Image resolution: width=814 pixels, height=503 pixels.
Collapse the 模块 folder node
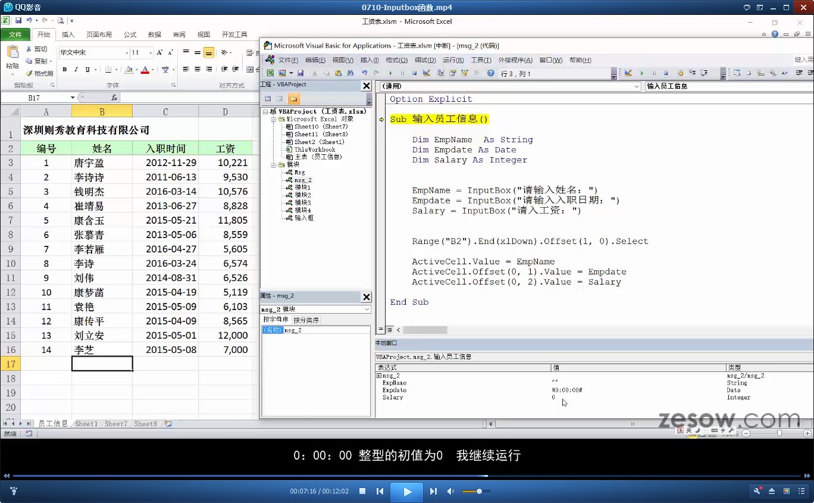click(274, 164)
